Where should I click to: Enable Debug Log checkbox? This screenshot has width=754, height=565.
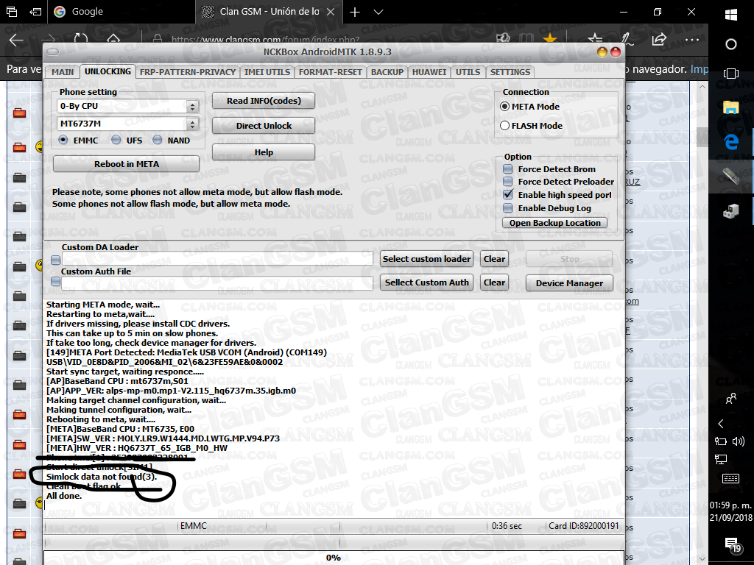(508, 208)
